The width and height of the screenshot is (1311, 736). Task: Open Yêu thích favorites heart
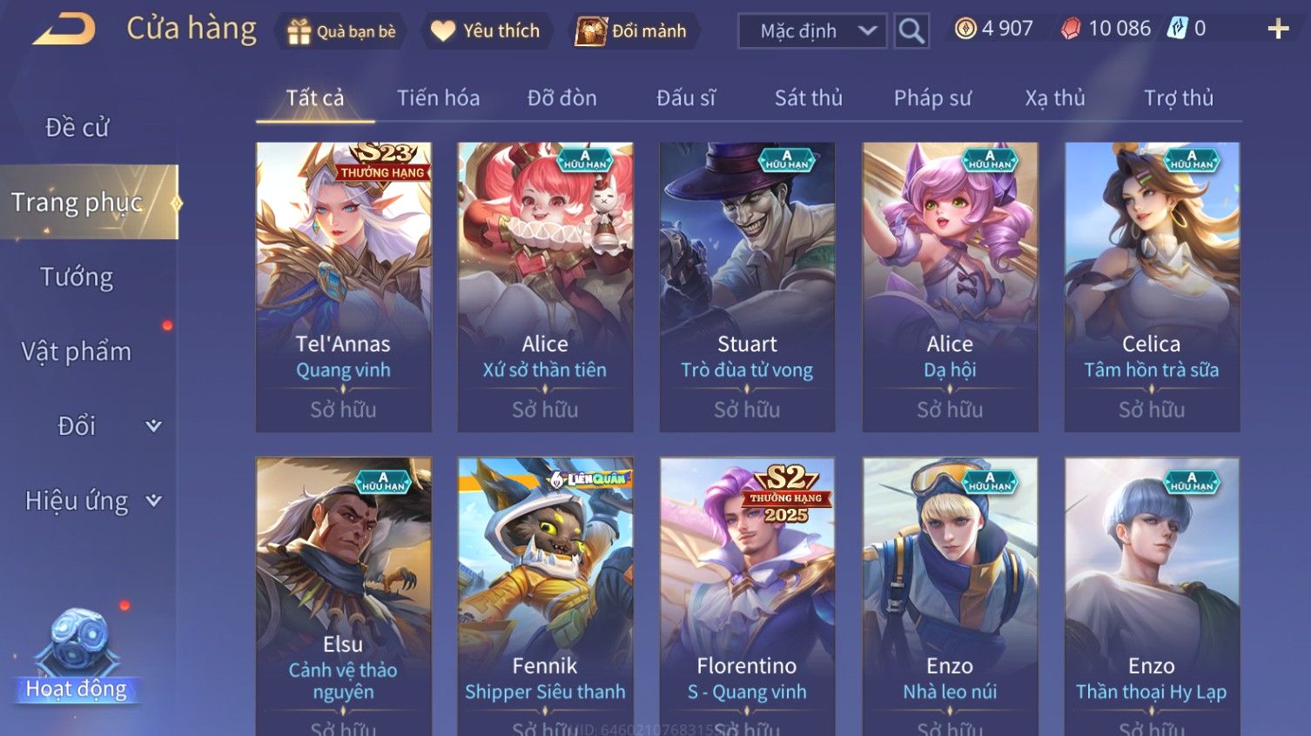(x=443, y=31)
